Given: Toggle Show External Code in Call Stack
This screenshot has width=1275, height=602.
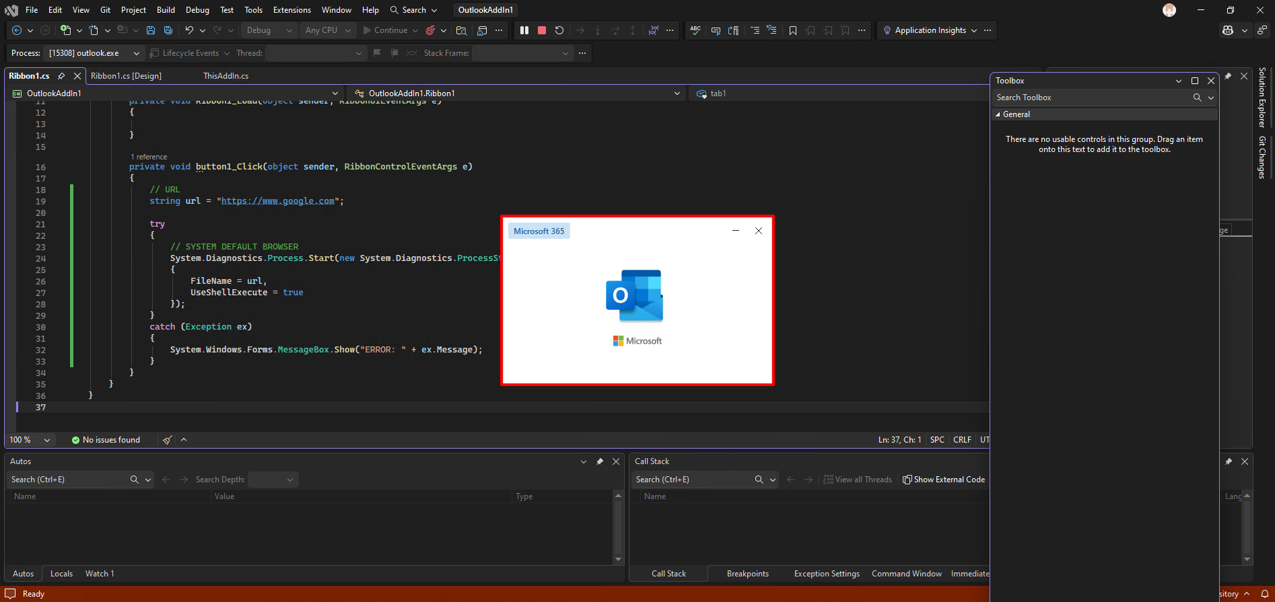Looking at the screenshot, I should 943,480.
